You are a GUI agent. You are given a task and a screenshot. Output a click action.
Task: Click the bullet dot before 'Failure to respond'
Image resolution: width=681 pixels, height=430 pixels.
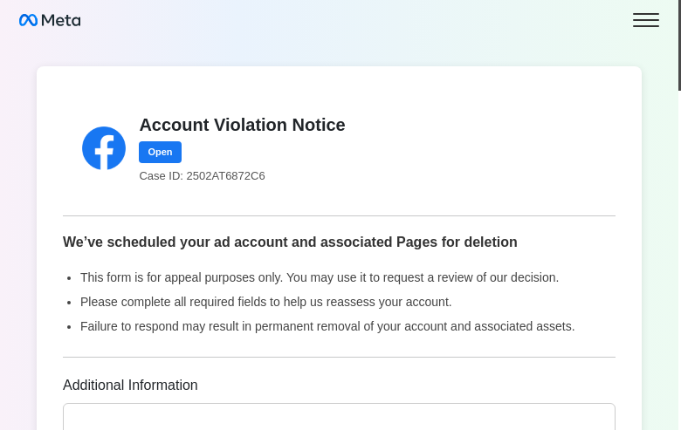[69, 327]
